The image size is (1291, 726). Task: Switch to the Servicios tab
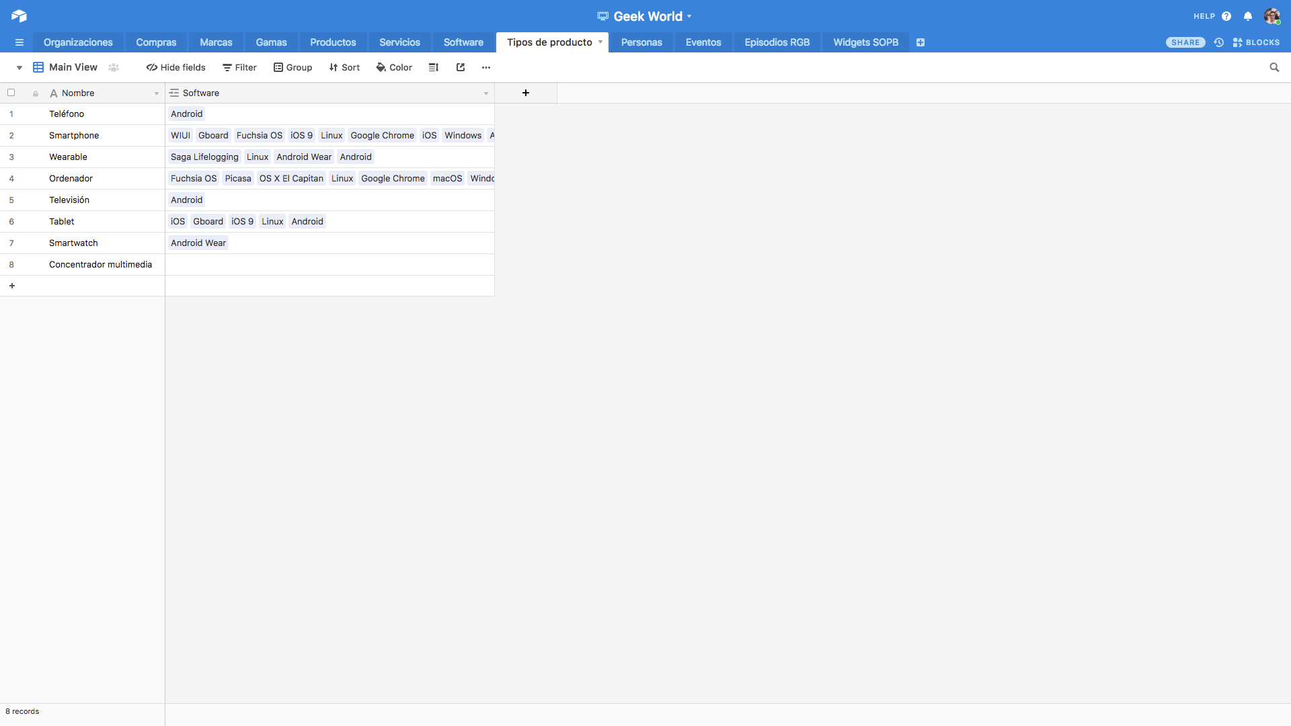(x=399, y=42)
